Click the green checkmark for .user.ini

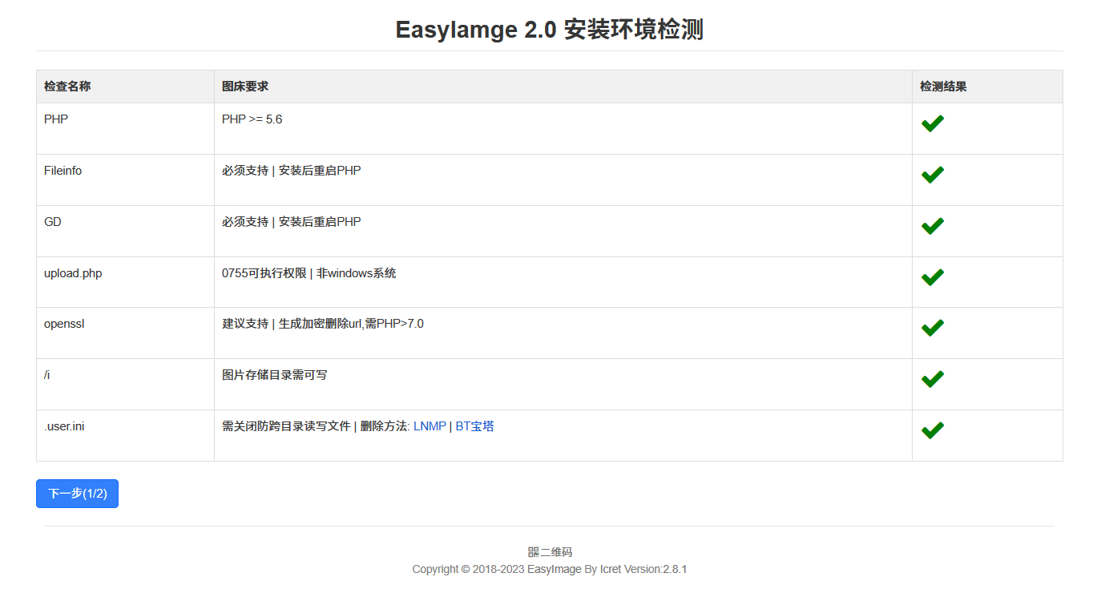[x=932, y=430]
